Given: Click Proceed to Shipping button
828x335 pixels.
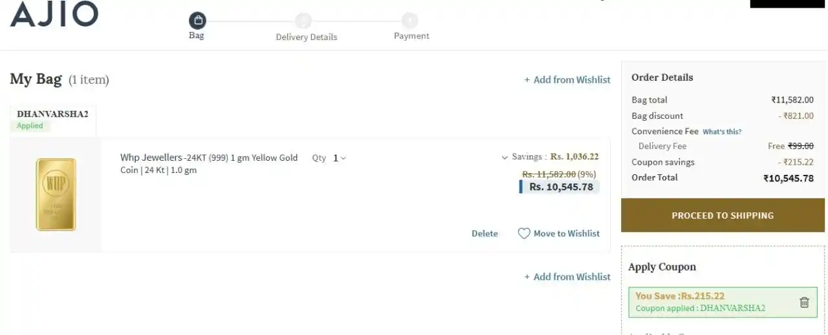Looking at the screenshot, I should coord(723,215).
